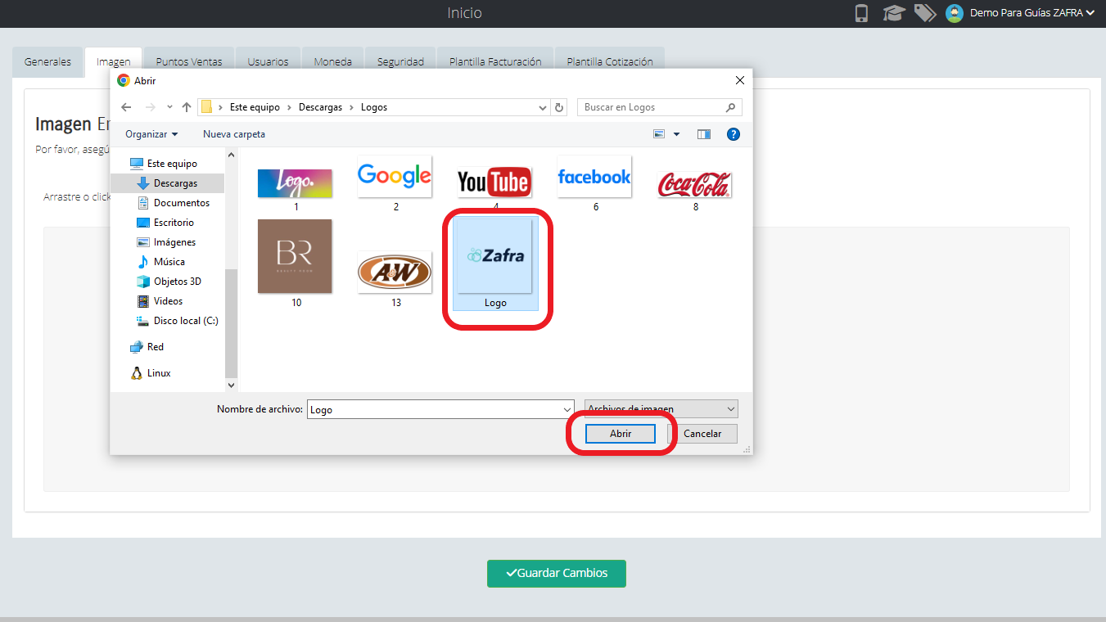Switch to the Plantilla Cotización tab
Screen dimensions: 1106x622
(x=610, y=61)
